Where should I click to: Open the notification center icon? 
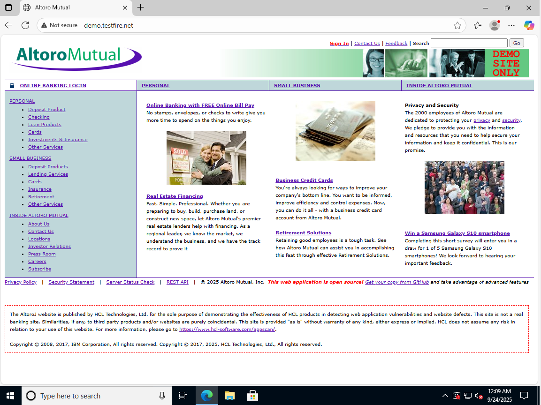[524, 396]
